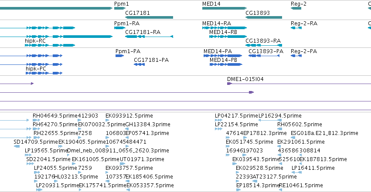Open the Dmel_neb_008911_0656_2620.3prime label

118,151
